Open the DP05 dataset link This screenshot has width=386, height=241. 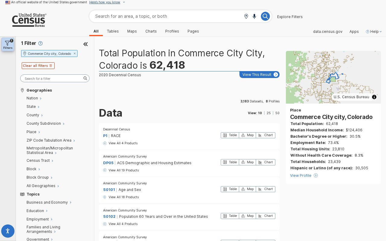click(147, 163)
